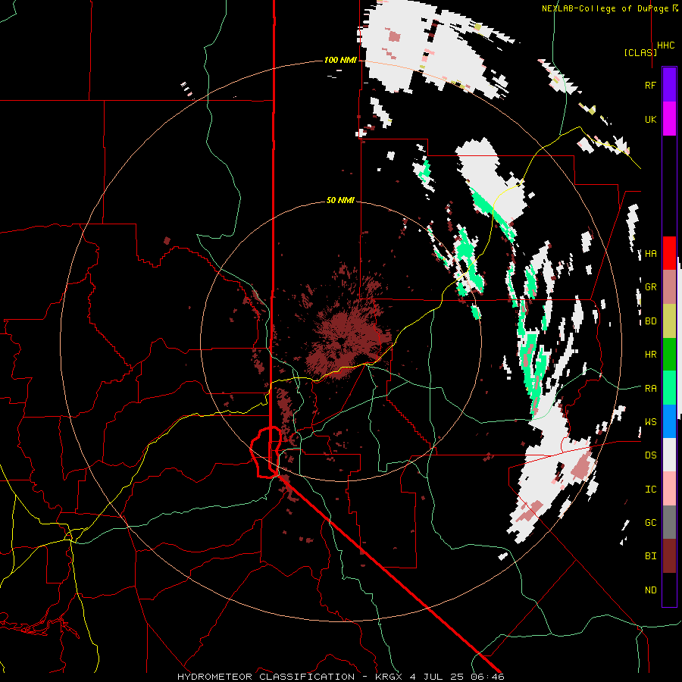This screenshot has width=682, height=682.
Task: Click the GR legend color swatch
Action: [669, 286]
